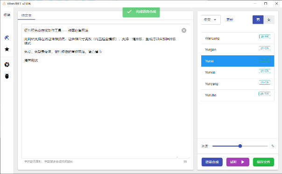Select the highlighted Yunxi voice

[238, 61]
